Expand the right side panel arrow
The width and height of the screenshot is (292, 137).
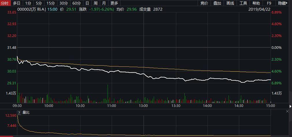coord(291,106)
